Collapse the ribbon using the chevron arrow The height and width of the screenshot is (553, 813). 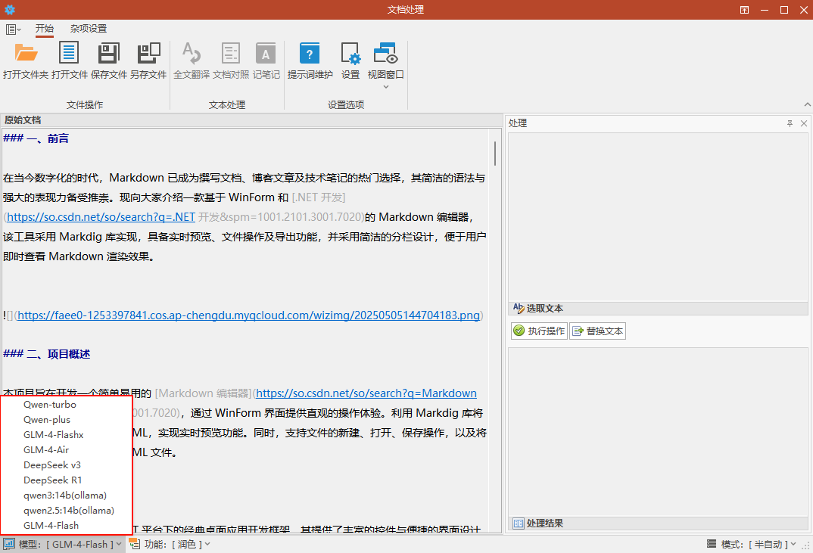[x=807, y=104]
